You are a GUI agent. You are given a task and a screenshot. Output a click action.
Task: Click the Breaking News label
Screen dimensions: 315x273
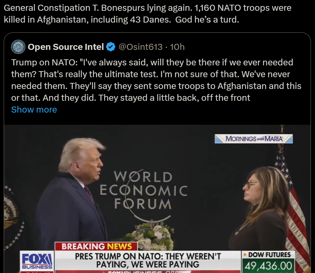click(x=96, y=246)
